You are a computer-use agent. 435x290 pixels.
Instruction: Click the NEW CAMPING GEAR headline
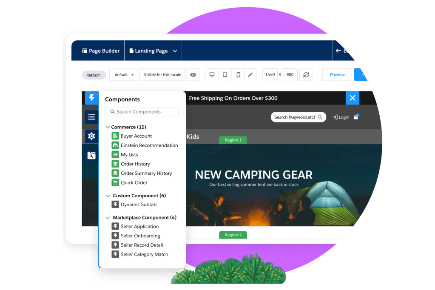[x=253, y=175]
